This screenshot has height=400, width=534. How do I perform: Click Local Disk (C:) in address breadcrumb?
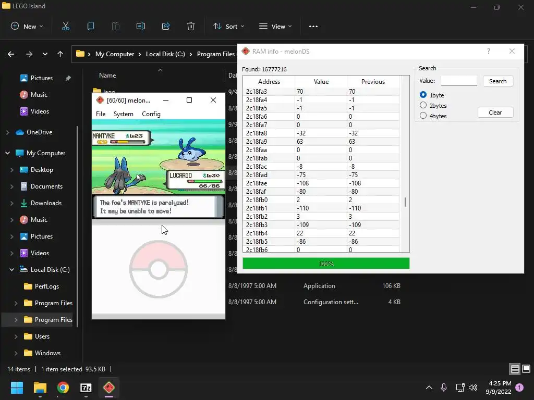coord(165,54)
